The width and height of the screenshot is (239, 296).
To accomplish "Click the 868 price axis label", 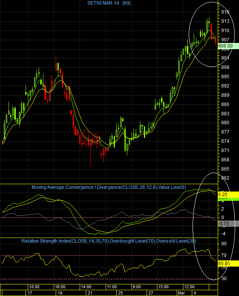I will coord(225,159).
